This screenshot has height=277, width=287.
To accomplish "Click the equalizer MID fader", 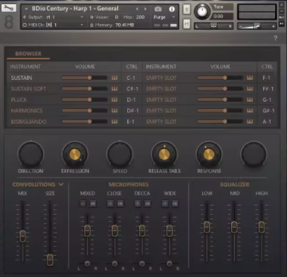I will (234, 227).
